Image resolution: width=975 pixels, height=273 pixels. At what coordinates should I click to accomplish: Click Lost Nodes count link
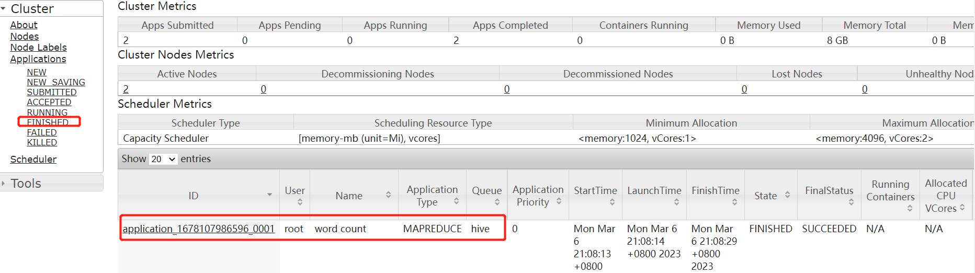point(744,89)
